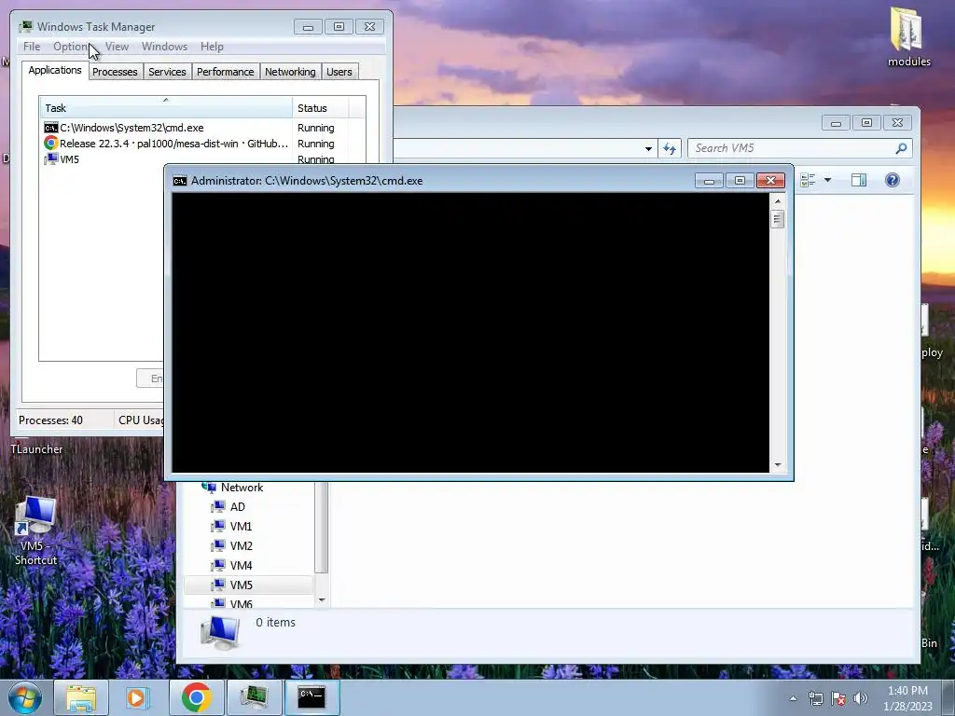The height and width of the screenshot is (716, 955).
Task: Click the network tray icon
Action: click(815, 698)
